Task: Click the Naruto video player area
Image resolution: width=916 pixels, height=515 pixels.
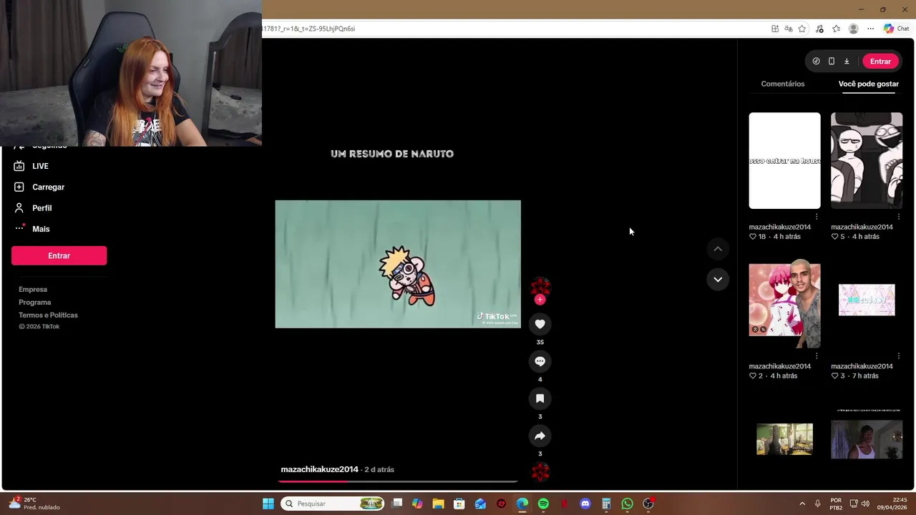Action: tap(398, 264)
